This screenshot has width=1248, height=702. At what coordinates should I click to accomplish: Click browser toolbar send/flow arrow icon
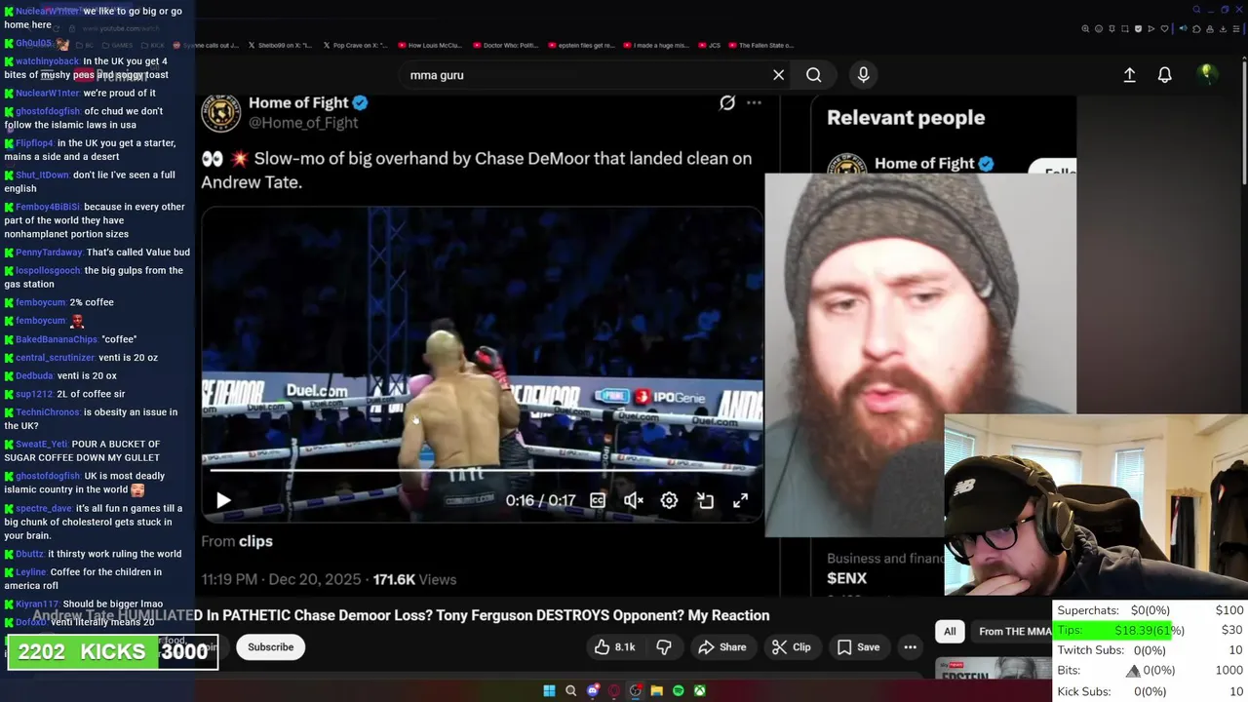[x=1151, y=28]
